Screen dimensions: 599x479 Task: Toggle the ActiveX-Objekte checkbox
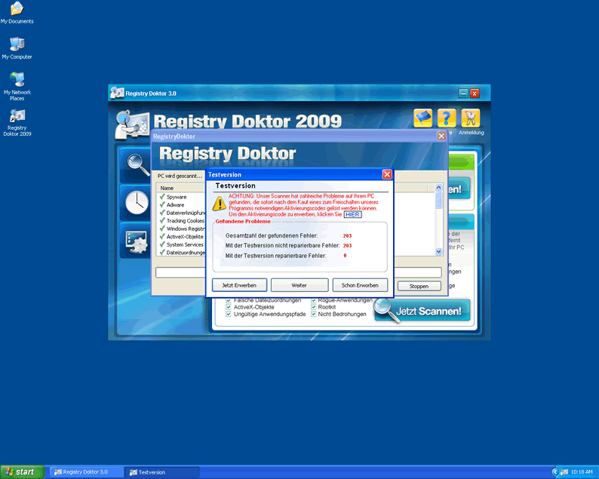(x=229, y=307)
